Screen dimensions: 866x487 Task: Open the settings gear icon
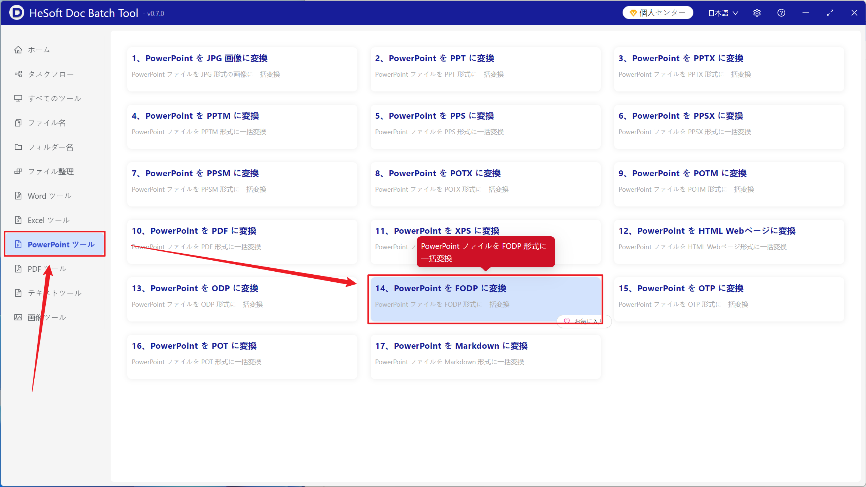pos(757,13)
